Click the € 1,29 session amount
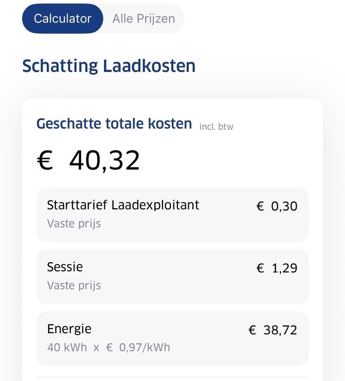The image size is (345, 381). tap(277, 269)
